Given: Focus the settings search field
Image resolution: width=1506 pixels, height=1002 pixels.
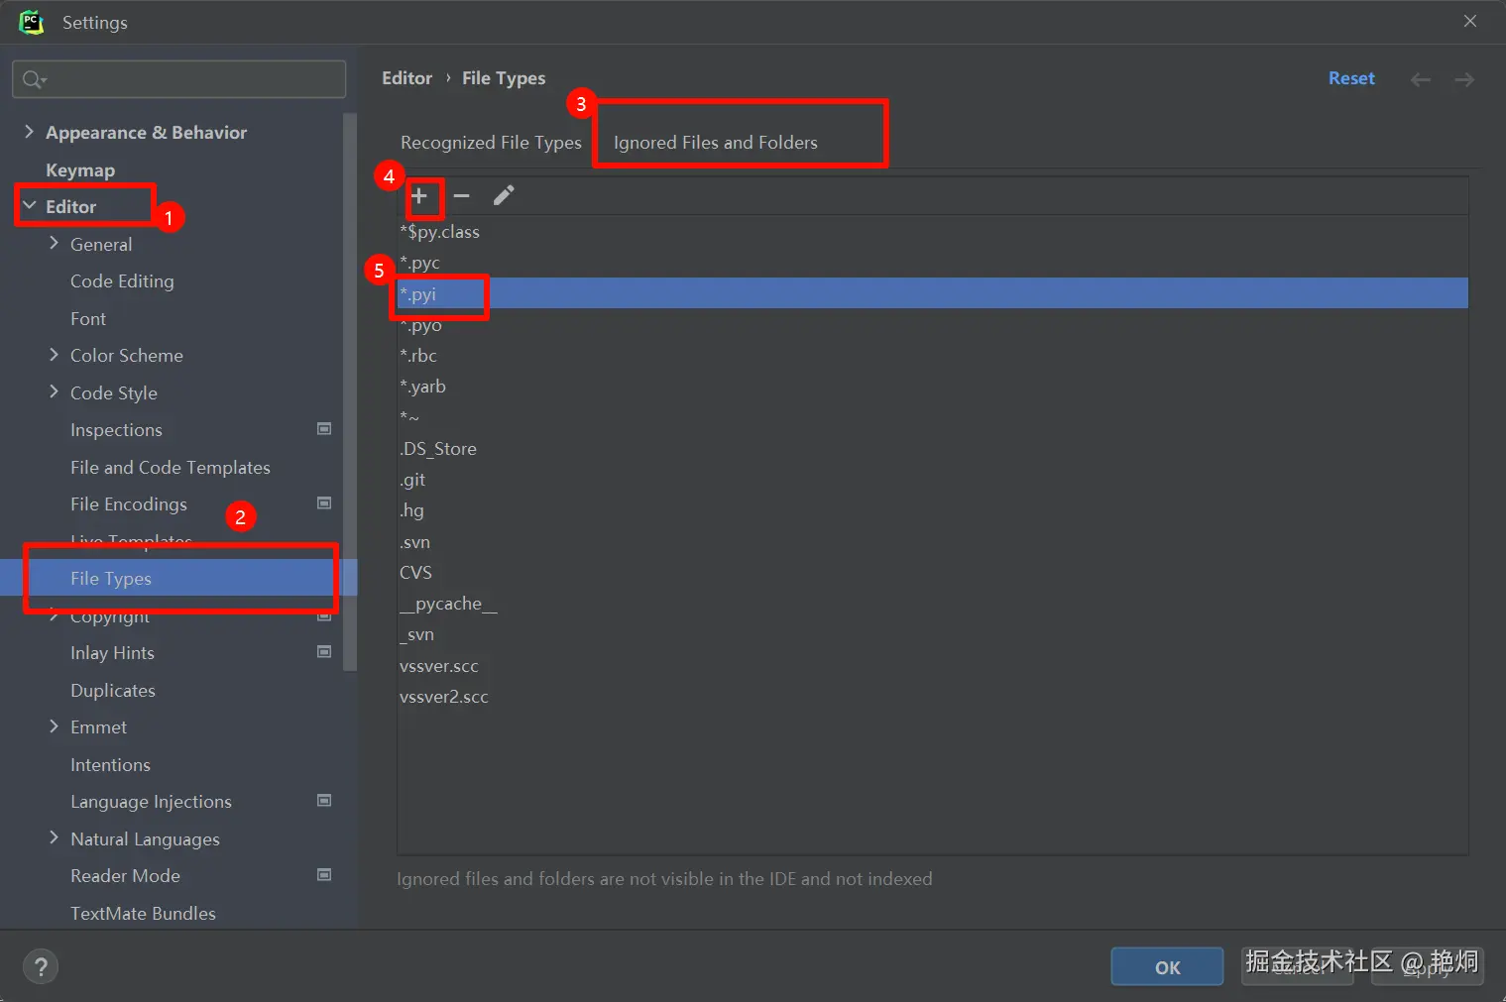Looking at the screenshot, I should (x=179, y=79).
